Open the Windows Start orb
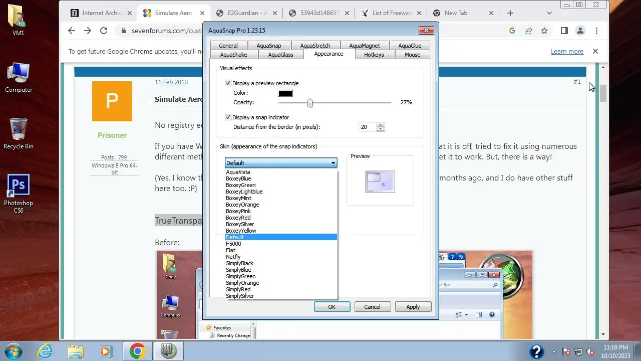The image size is (641, 361). pyautogui.click(x=13, y=351)
